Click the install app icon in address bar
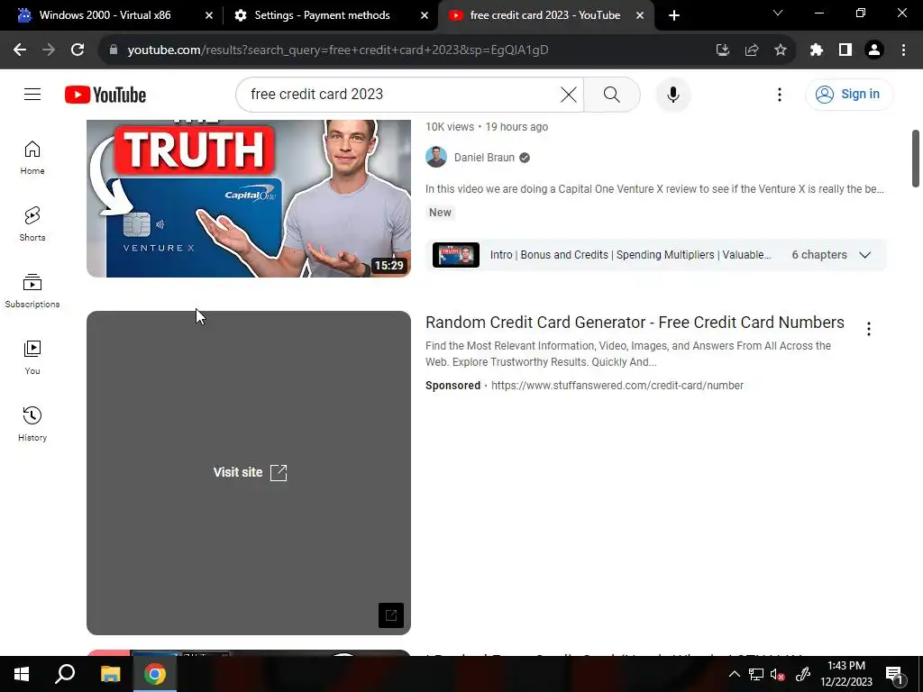The width and height of the screenshot is (923, 692). pos(722,50)
